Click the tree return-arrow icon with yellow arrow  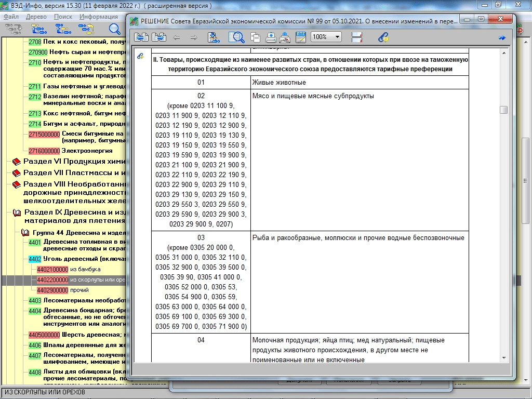(86, 29)
